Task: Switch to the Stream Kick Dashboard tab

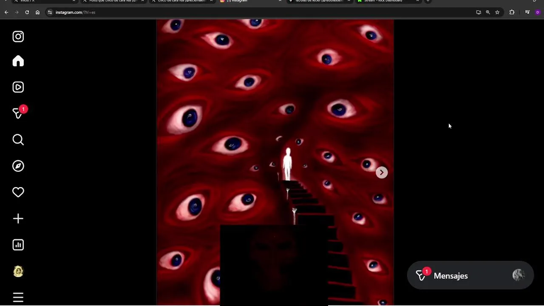Action: [388, 1]
